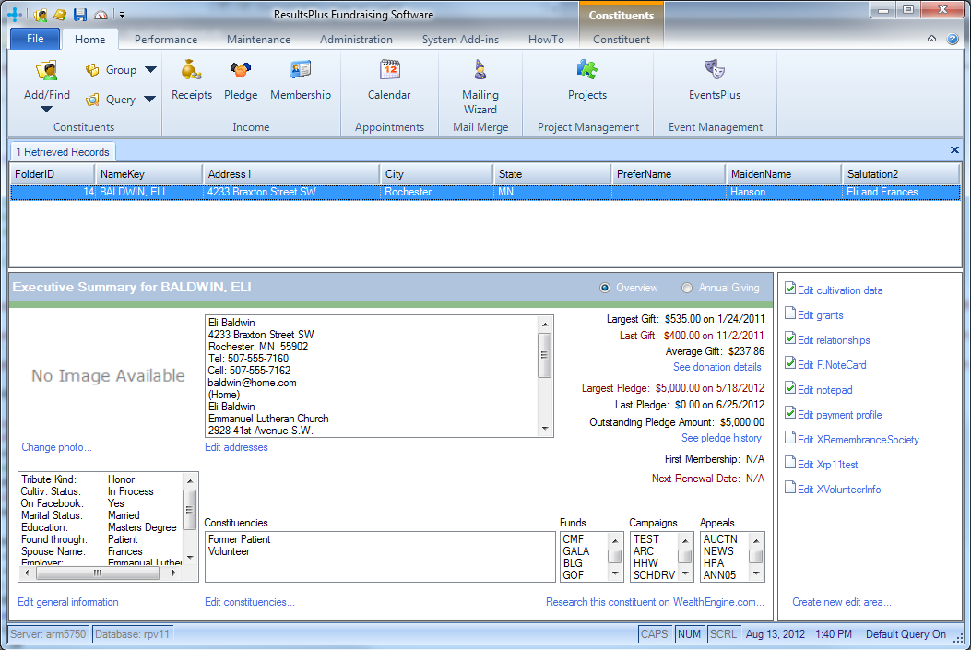Click down arrow on the address box scrollbar
The height and width of the screenshot is (650, 971).
[x=545, y=429]
